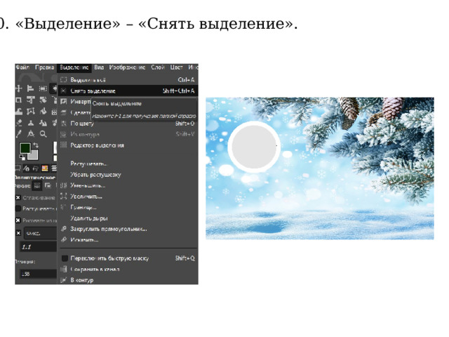The height and width of the screenshot is (337, 449).
Task: Open the Слой menu
Action: [158, 67]
